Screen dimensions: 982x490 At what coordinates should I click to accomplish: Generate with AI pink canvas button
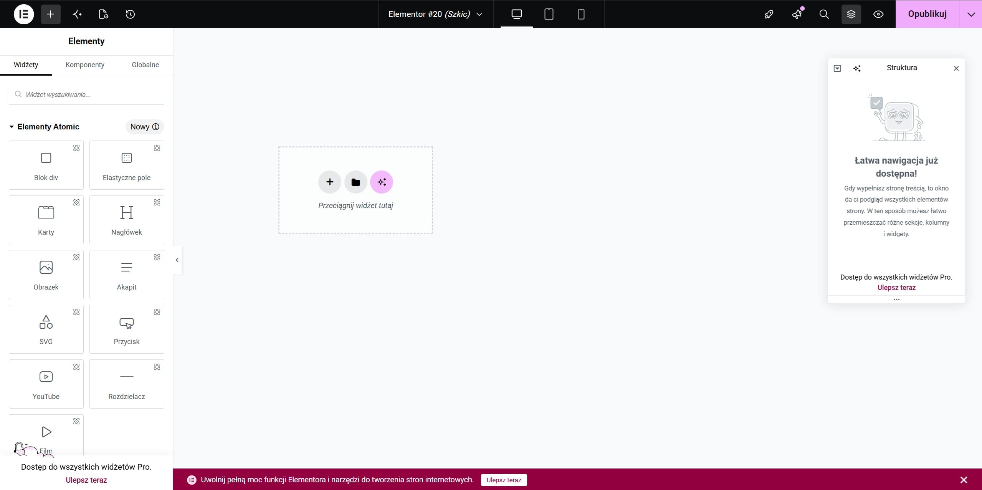[x=382, y=182]
